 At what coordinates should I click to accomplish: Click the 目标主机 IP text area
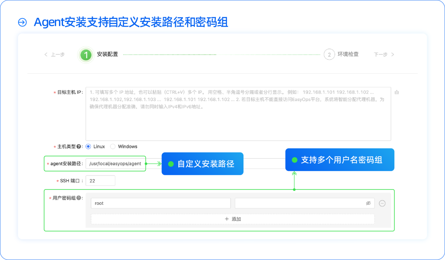point(238,114)
